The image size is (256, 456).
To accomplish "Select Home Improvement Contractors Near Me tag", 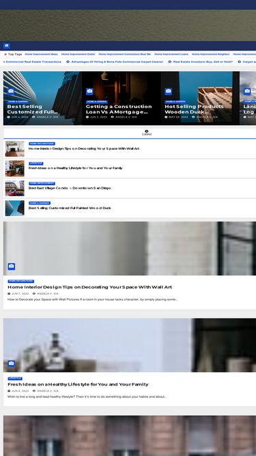I will point(125,54).
